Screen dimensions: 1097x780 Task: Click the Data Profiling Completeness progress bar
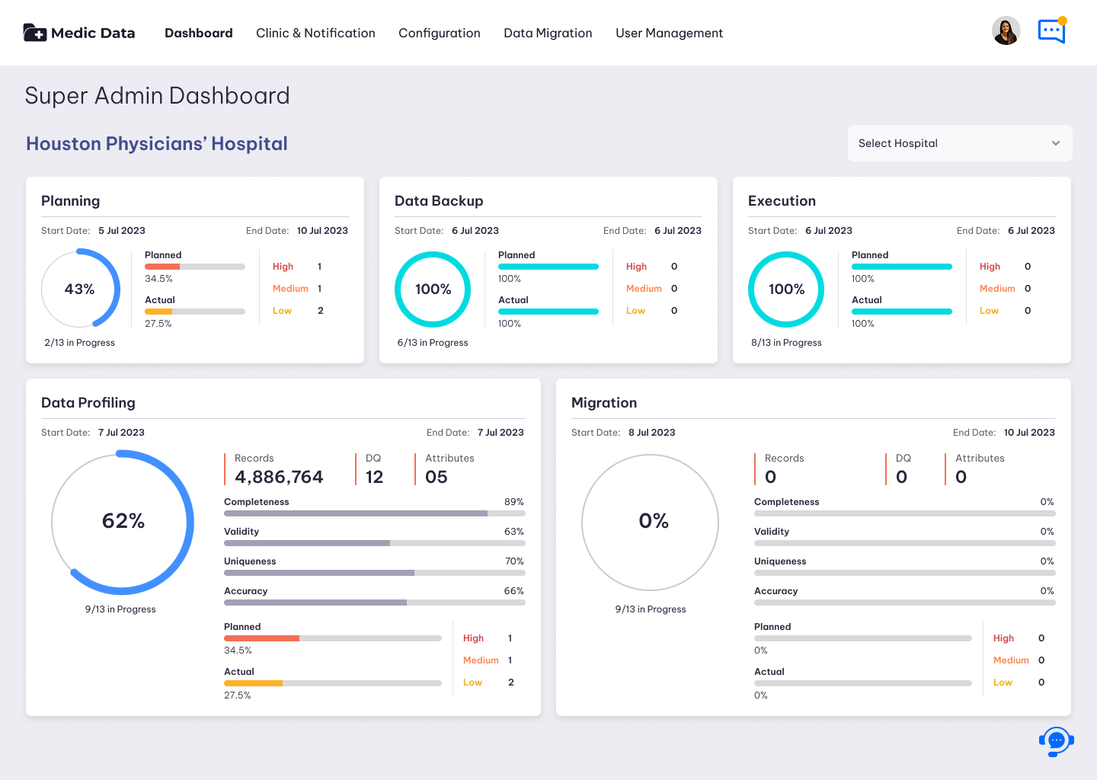375,513
